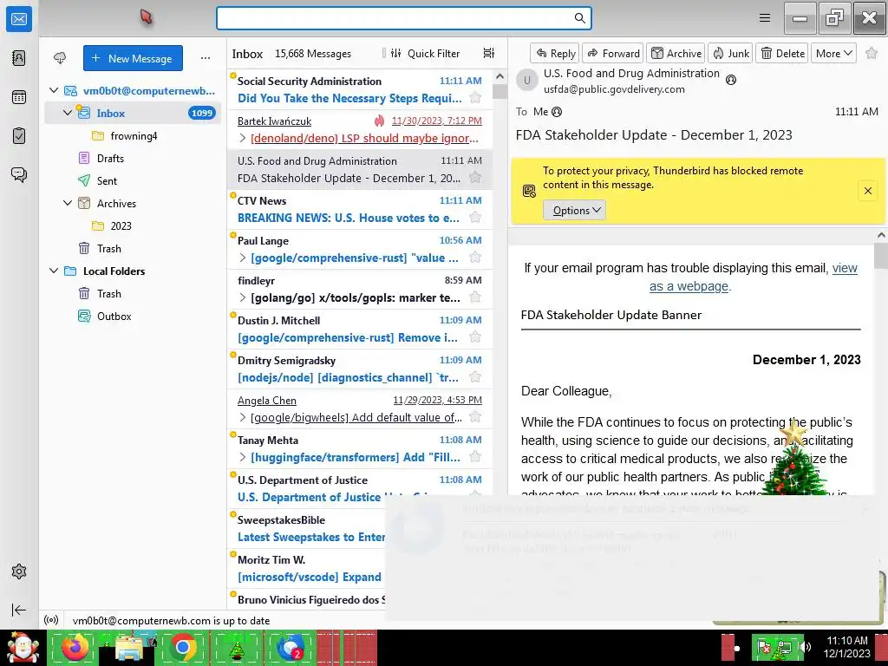Open message list display options
The image size is (888, 666).
(489, 53)
